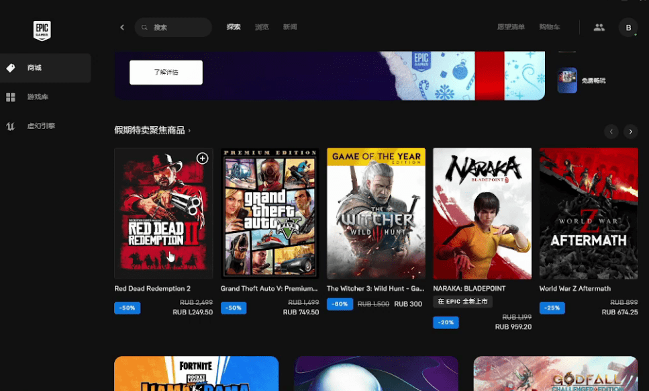This screenshot has height=391, width=649.
Task: Open the 虚幻引擎 Unreal Engine item
Action: (46, 126)
